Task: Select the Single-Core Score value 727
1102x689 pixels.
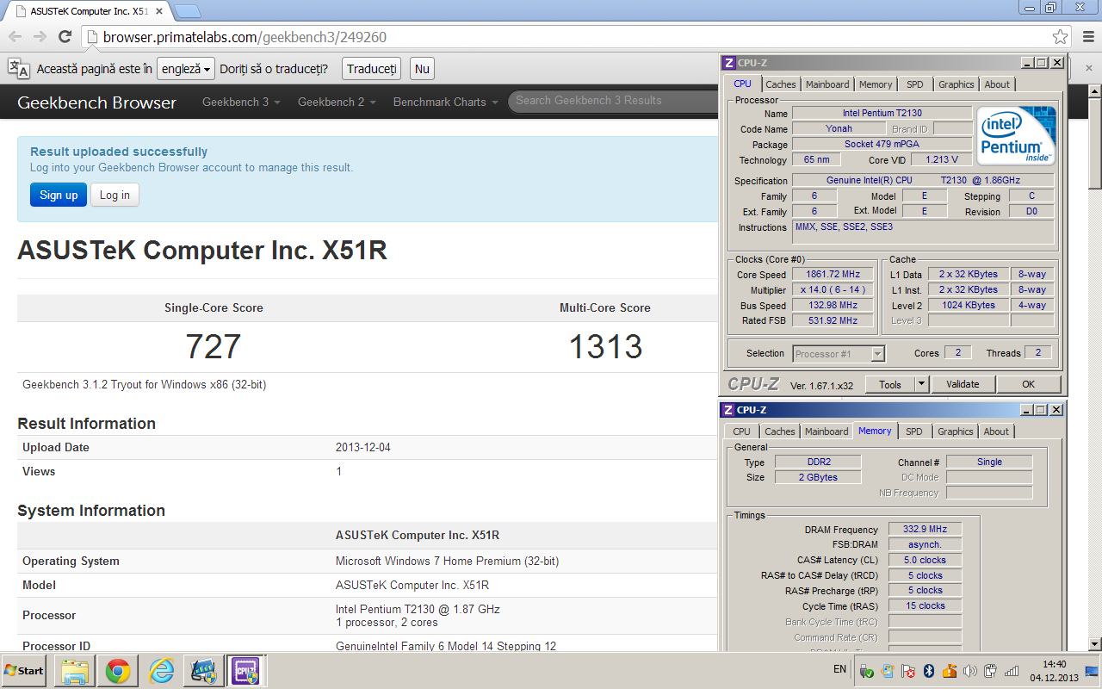Action: [x=214, y=346]
